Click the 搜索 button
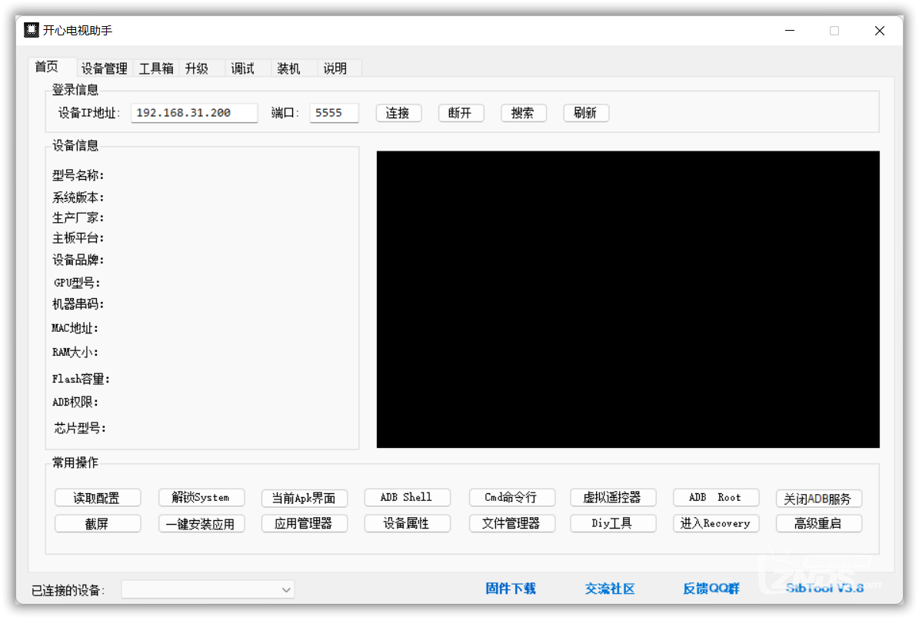 click(x=524, y=113)
